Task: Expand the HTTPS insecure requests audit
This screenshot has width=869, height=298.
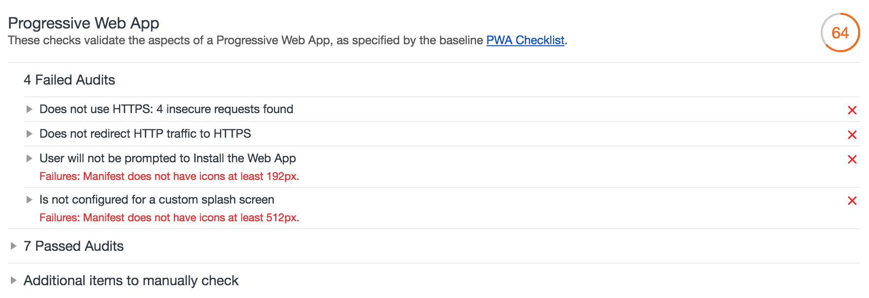Action: 30,109
